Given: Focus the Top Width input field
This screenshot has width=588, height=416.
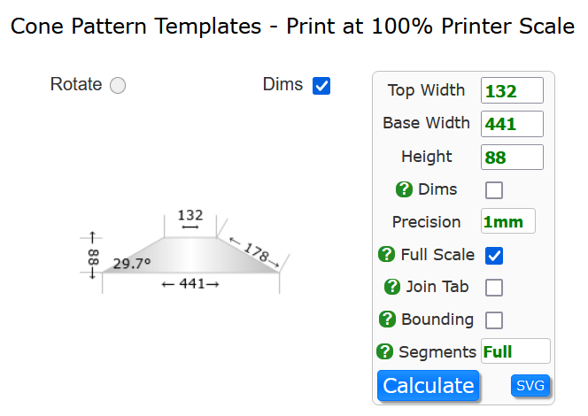Looking at the screenshot, I should click(512, 90).
